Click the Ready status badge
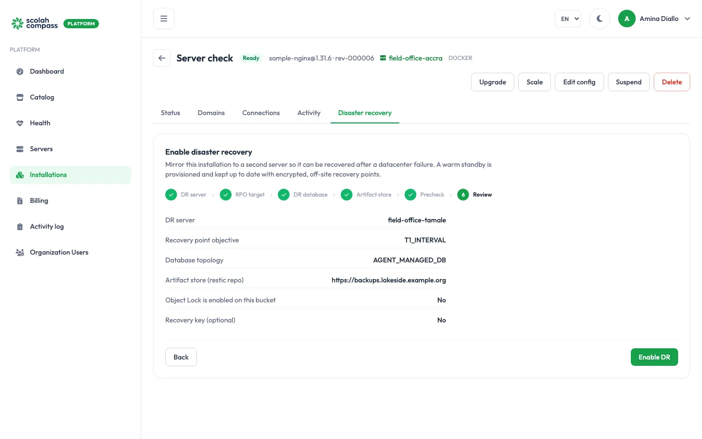 tap(251, 58)
